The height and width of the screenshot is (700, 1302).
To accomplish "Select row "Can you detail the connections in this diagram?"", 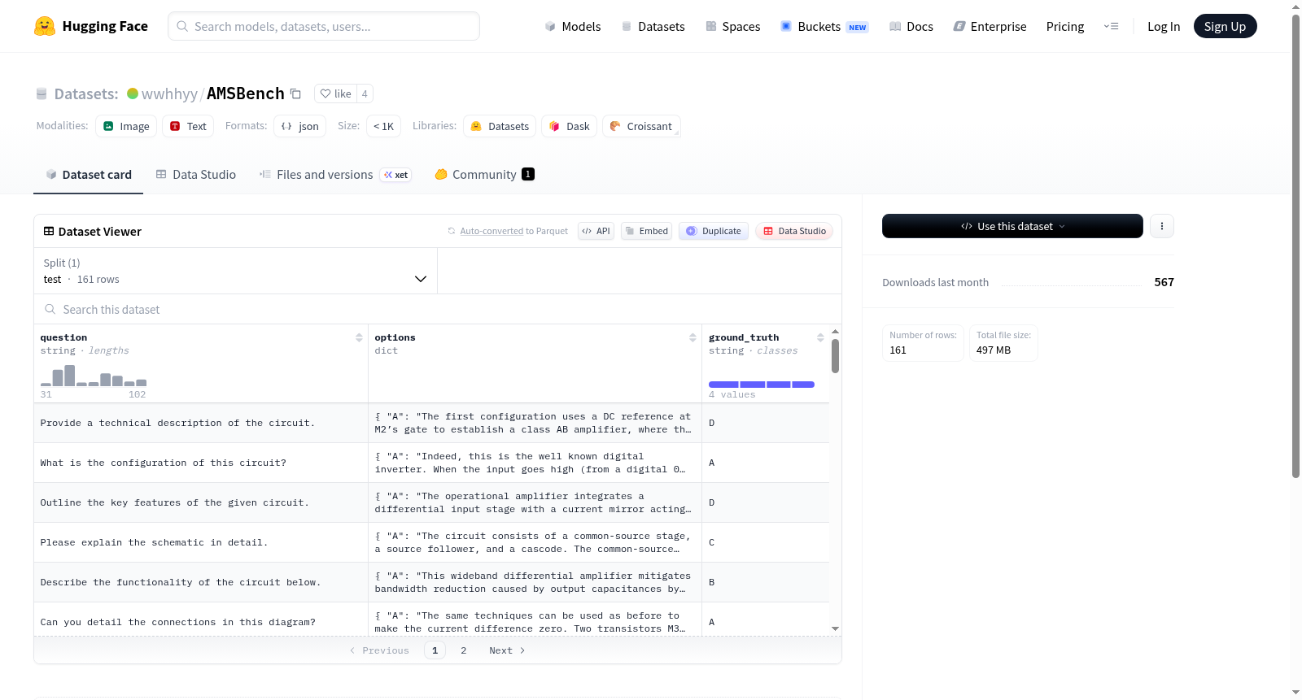I will [431, 621].
